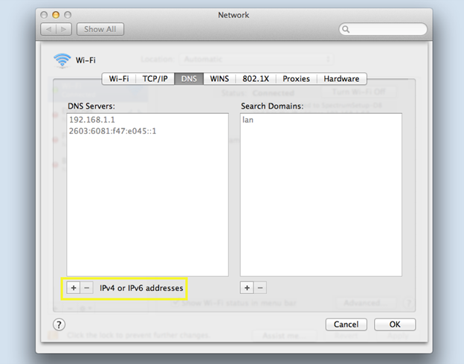Viewport: 464px width, 364px height.
Task: Click the minimize window button
Action: click(x=56, y=15)
